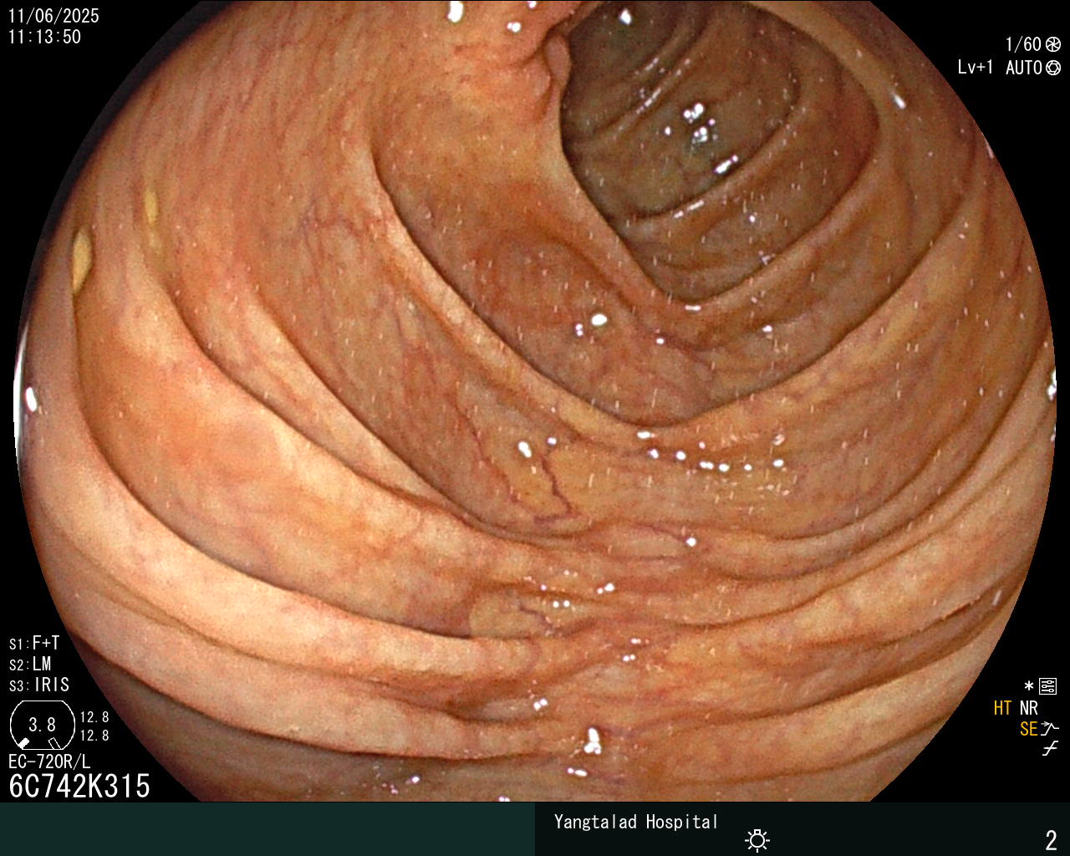The image size is (1070, 856).
Task: Click the shutter speed icon beside 1/60
Action: 1053,45
